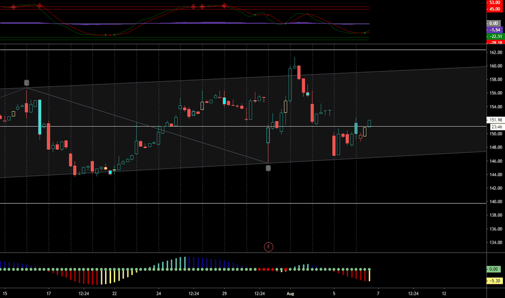This screenshot has height=298, width=505.
Task: Click the gray 0.00 oscillator value label
Action: coord(494,23)
